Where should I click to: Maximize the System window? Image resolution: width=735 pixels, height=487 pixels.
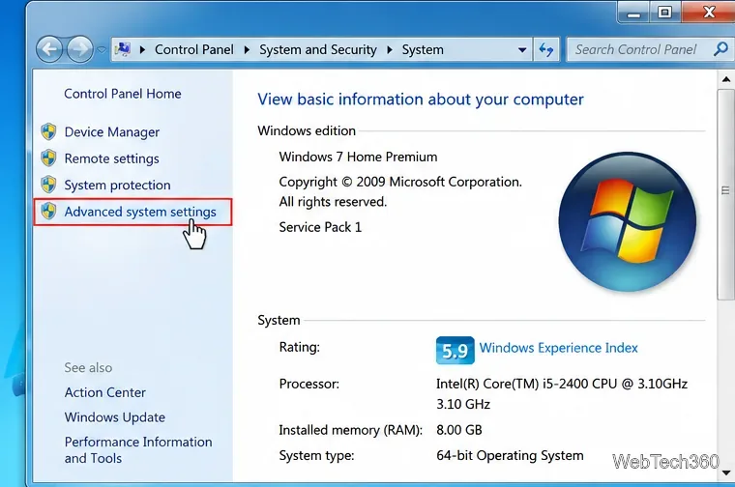(664, 13)
